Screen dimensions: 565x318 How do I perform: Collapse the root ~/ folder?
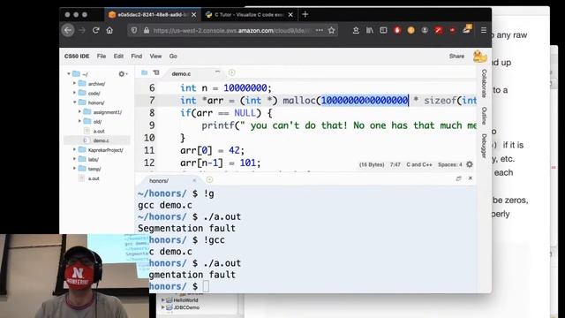pos(69,74)
